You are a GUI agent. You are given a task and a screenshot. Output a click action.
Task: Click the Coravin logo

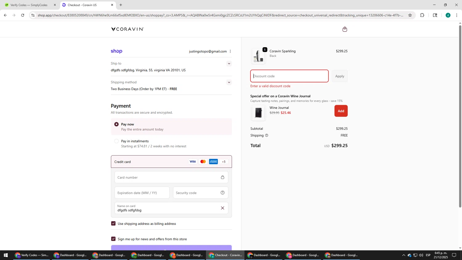(x=128, y=29)
